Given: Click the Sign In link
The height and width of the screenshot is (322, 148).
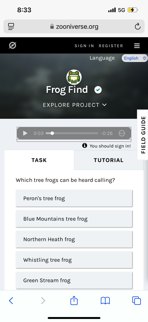Looking at the screenshot, I should [84, 46].
